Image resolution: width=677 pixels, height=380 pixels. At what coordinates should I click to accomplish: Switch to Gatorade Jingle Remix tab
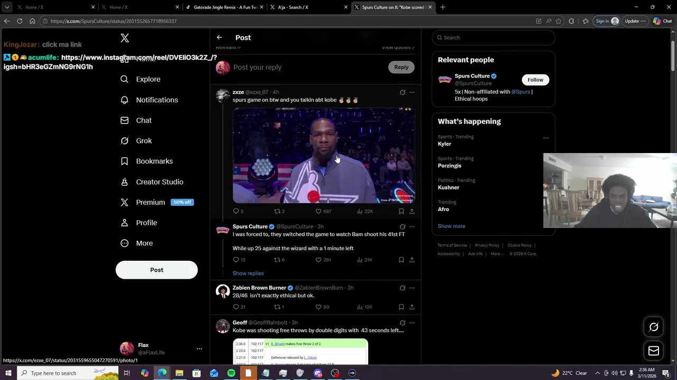click(224, 7)
